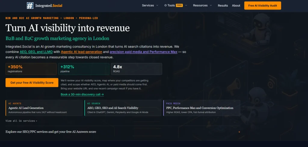Click the orange plus icon on Explore row
Image resolution: width=308 pixels, height=147 pixels.
point(239,132)
